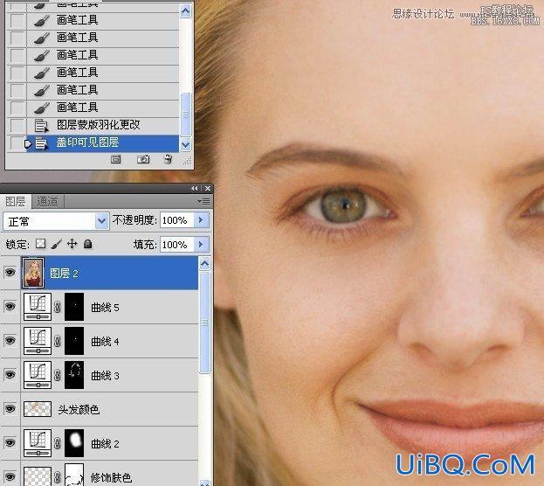Open the Layers panel flyout menu icon
The image size is (544, 486).
pos(203,202)
